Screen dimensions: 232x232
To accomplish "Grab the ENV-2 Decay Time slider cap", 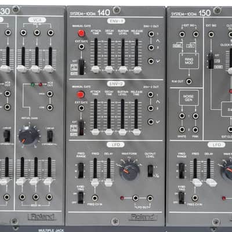I will click(109, 132).
